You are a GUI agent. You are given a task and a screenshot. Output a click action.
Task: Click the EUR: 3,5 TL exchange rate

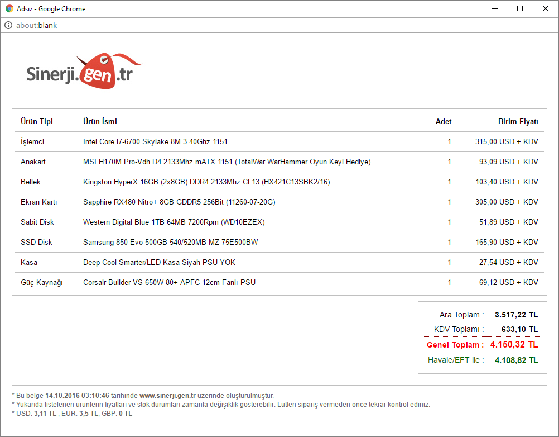pyautogui.click(x=80, y=414)
